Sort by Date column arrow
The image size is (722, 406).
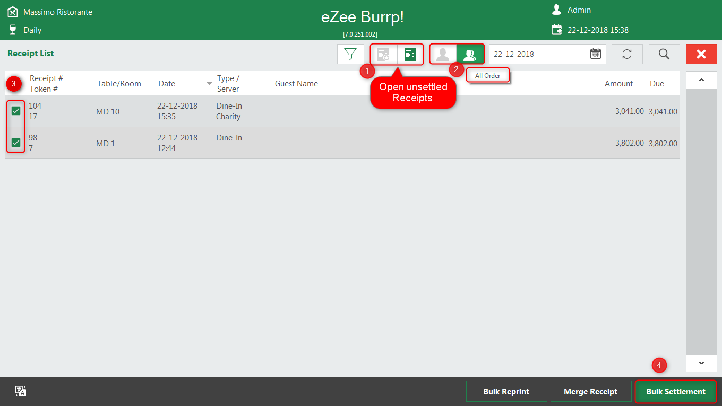click(209, 84)
